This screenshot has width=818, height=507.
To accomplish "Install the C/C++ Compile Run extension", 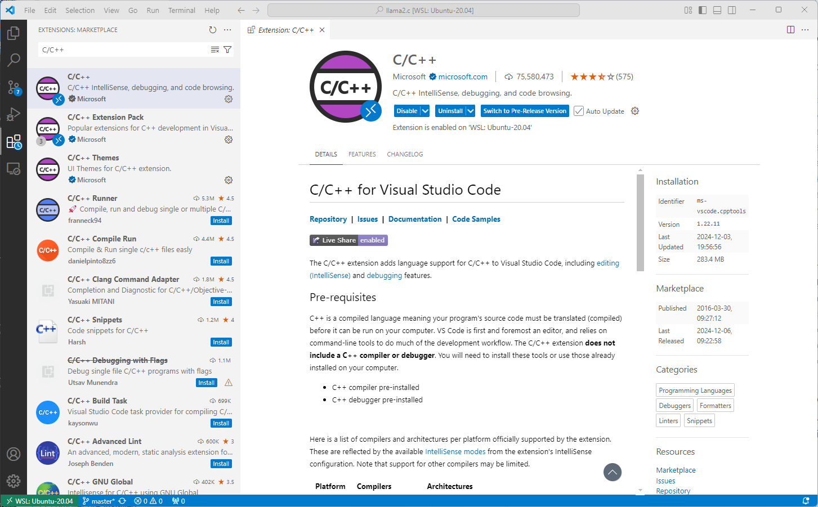I will tap(221, 261).
